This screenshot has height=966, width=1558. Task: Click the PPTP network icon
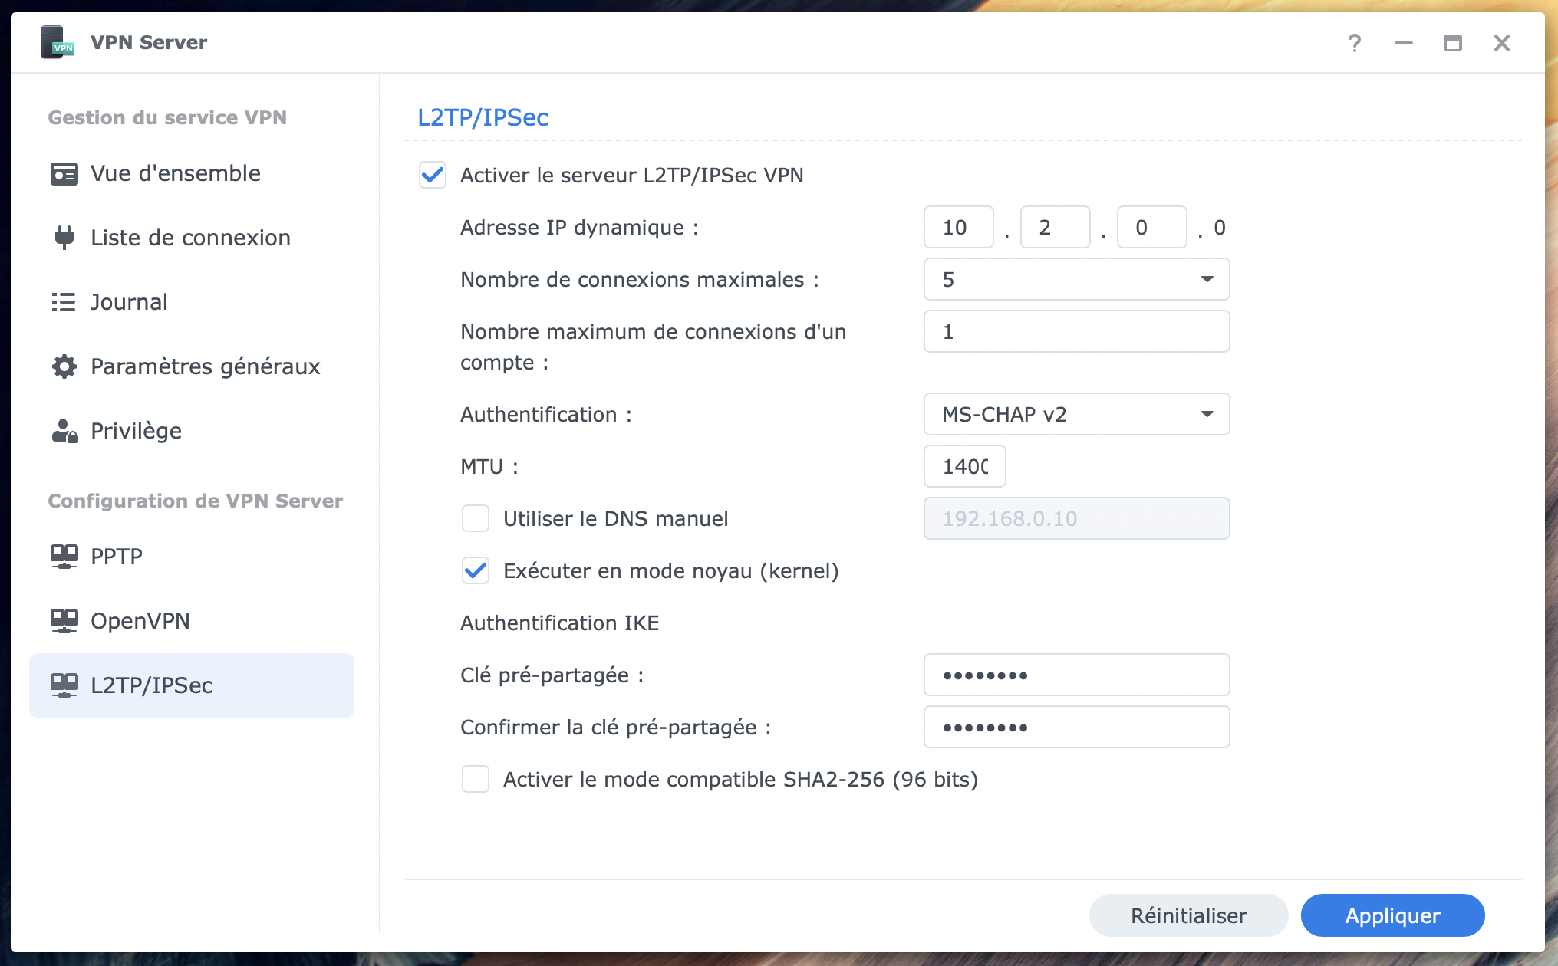[x=64, y=556]
